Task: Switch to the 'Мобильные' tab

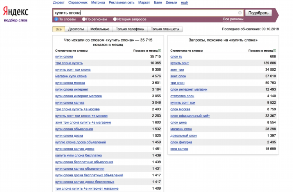Action: pyautogui.click(x=100, y=29)
